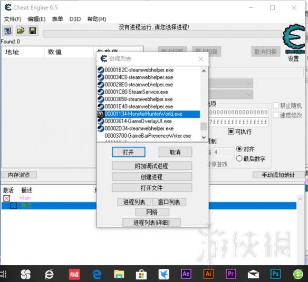
Task: Click the 数值 column header
Action: point(55,52)
